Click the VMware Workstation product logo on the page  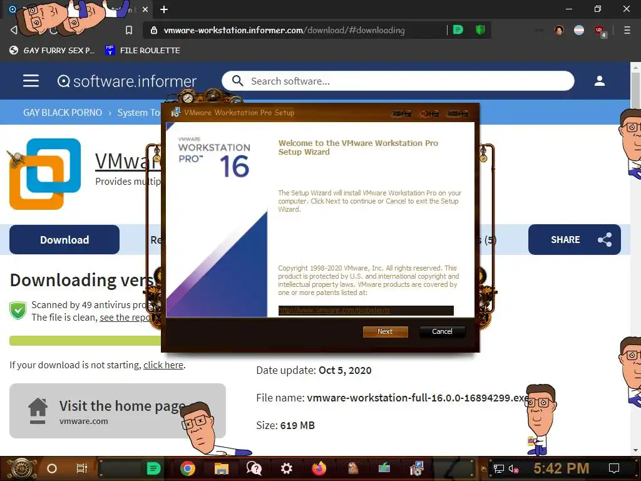coord(45,174)
